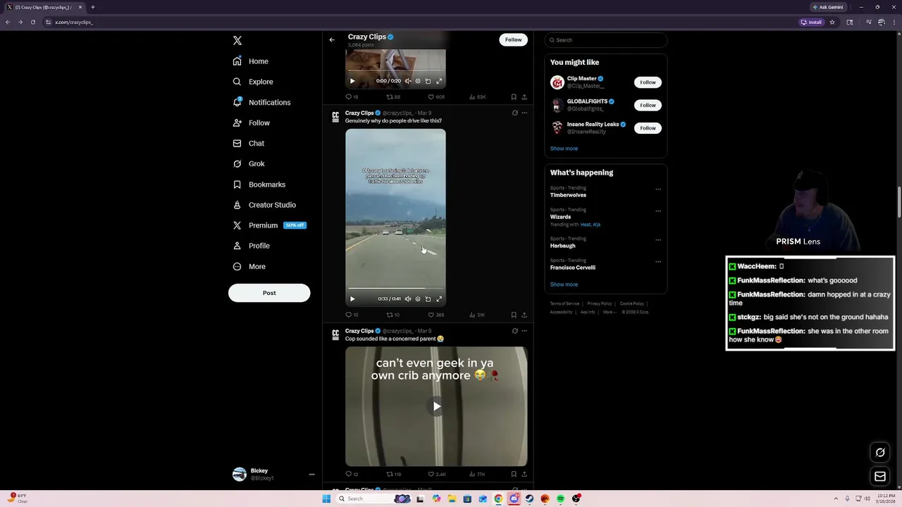
Task: Open Steam from the taskbar
Action: 529,499
